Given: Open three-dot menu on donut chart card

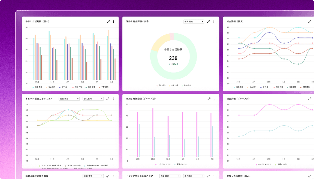Looking at the screenshot, I should tap(214, 21).
